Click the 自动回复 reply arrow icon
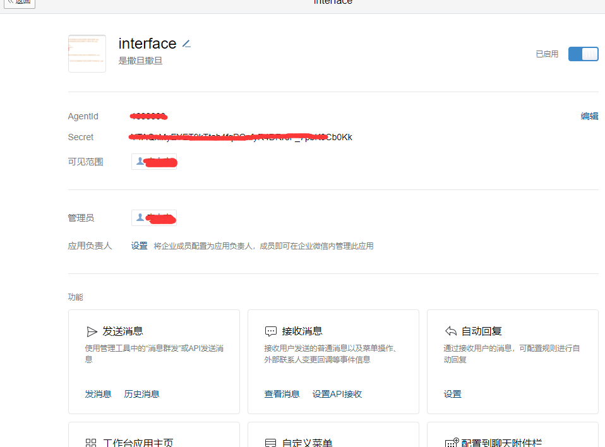The image size is (605, 447). tap(451, 331)
